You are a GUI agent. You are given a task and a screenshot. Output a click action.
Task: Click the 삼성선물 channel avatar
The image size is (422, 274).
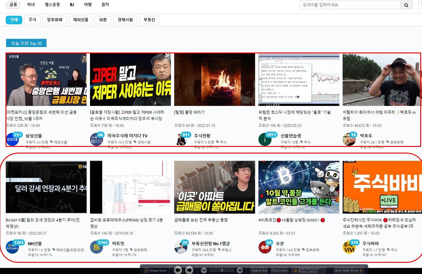12,139
